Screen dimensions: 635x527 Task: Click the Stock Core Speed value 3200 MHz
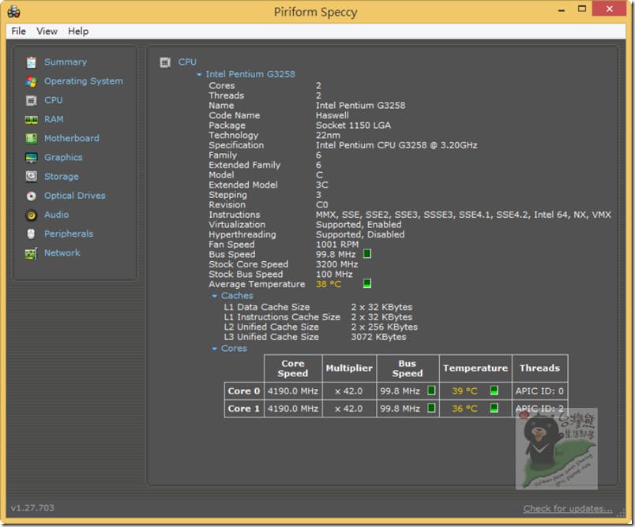(x=337, y=264)
